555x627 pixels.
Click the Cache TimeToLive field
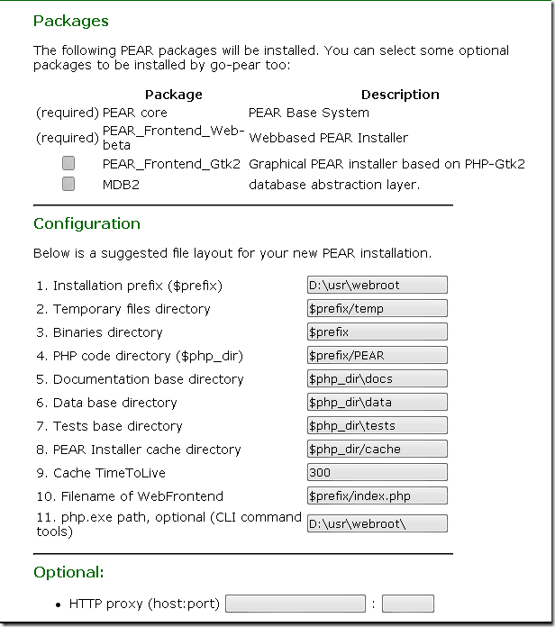click(377, 473)
